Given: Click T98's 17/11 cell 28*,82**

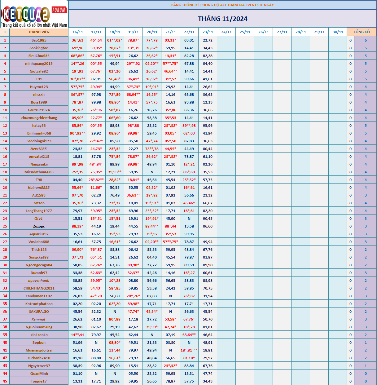Looking at the screenshot, I should tap(96, 180).
